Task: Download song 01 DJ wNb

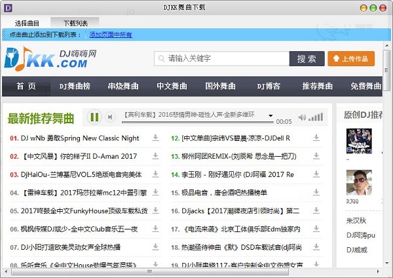Action: coord(155,138)
